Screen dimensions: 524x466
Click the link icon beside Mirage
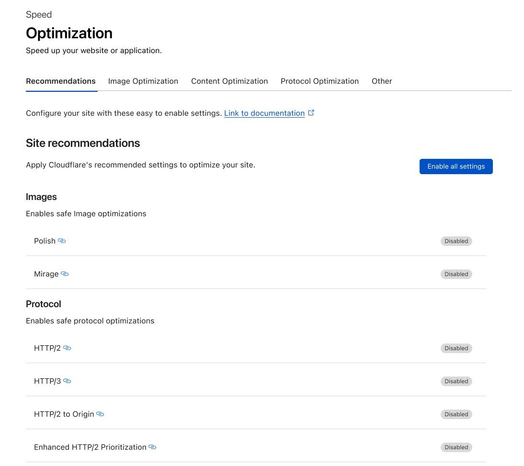pos(65,274)
